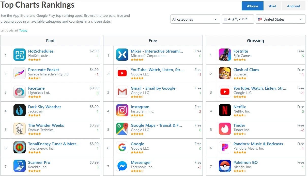Viewport: 308px width, 176px height.
Task: Click the Messenger app icon
Action: click(x=122, y=166)
